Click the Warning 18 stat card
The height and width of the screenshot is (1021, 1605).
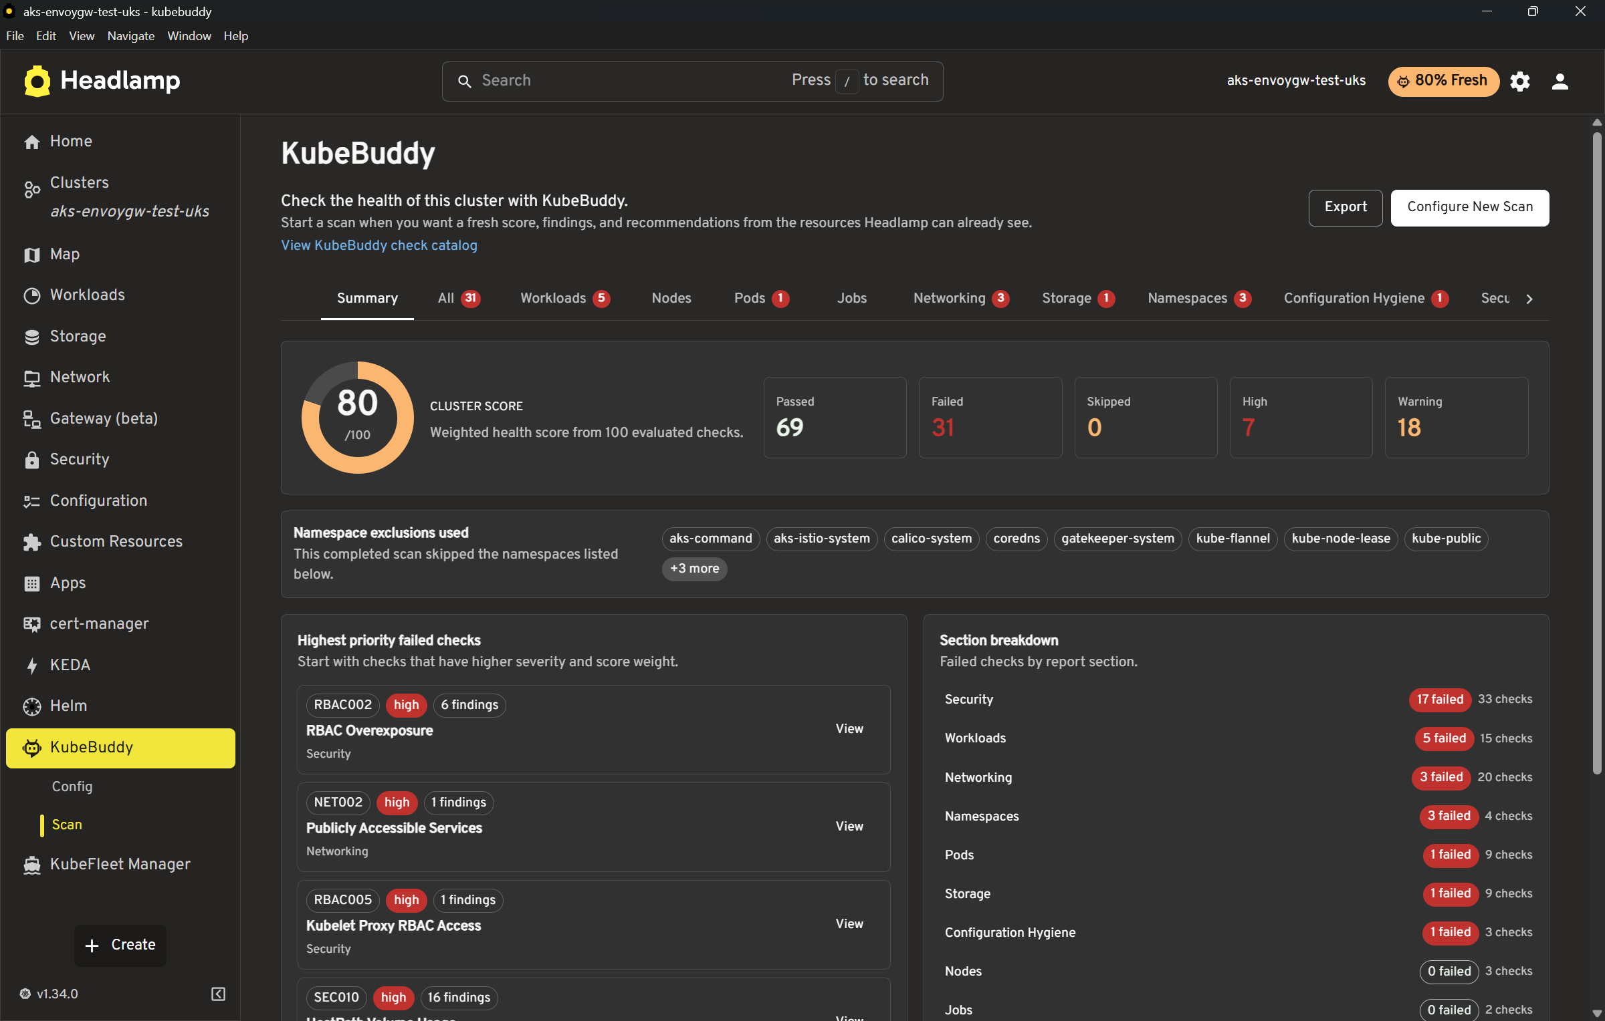1457,418
